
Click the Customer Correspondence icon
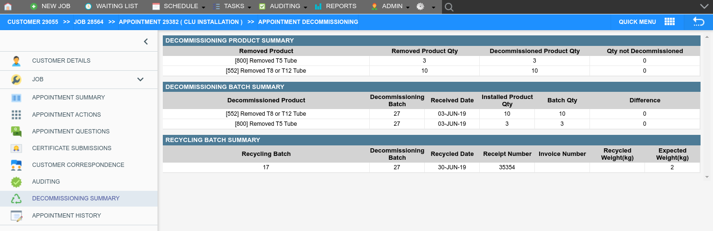16,165
